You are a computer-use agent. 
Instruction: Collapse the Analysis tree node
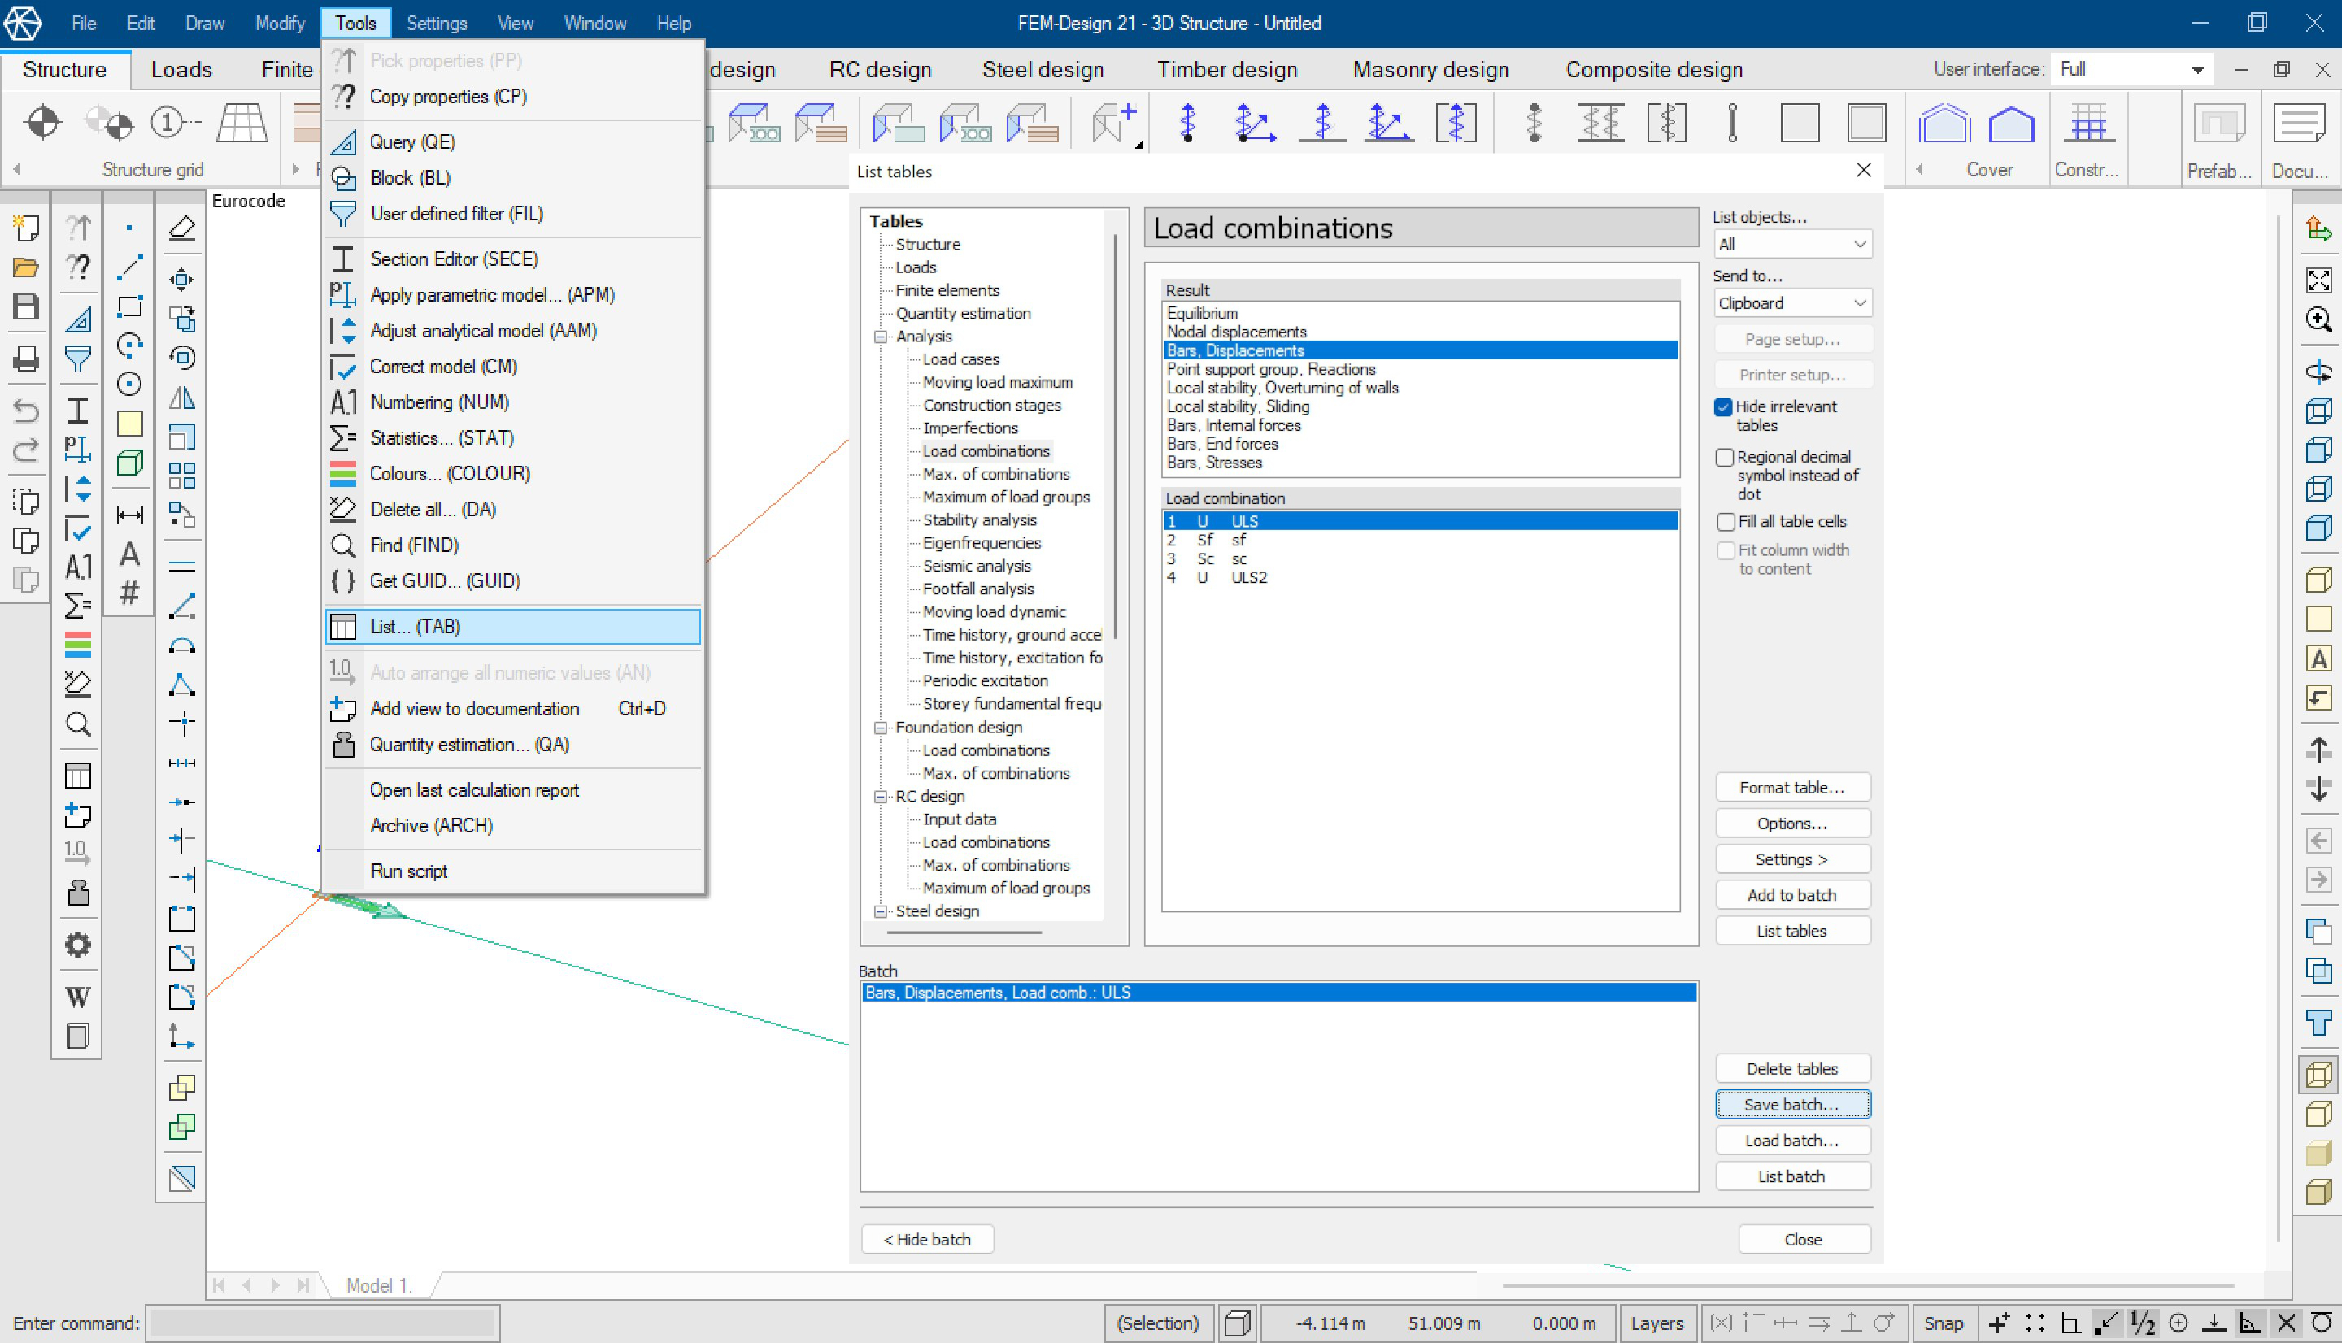(x=880, y=337)
